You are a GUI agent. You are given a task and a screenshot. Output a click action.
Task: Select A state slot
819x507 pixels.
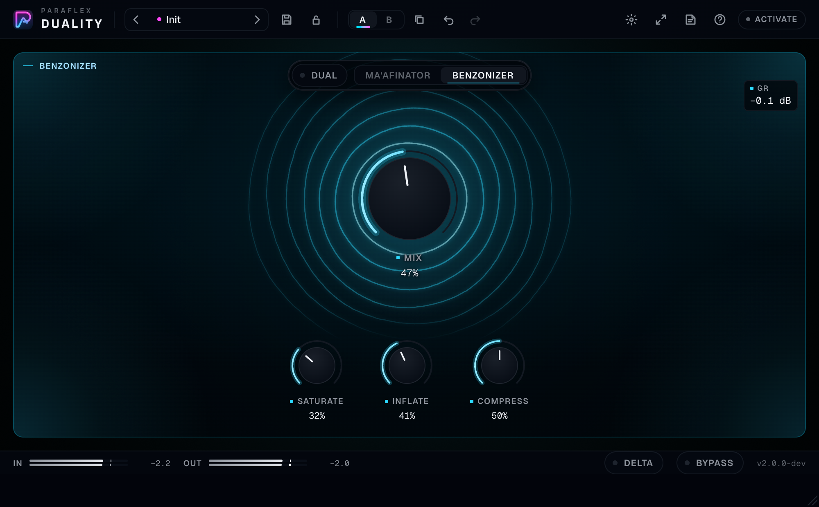[363, 20]
